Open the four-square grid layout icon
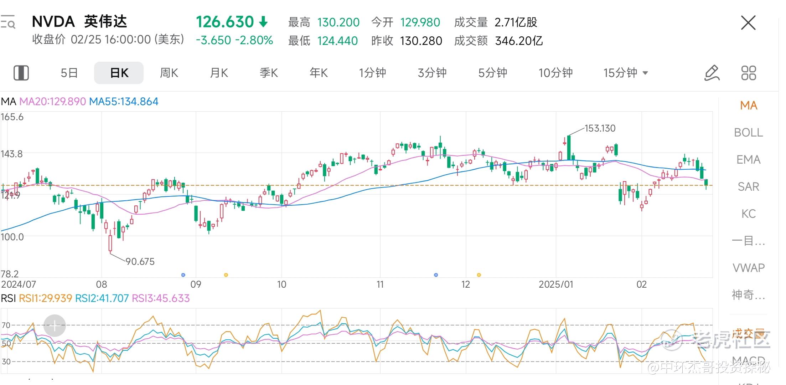The image size is (786, 385). point(748,73)
